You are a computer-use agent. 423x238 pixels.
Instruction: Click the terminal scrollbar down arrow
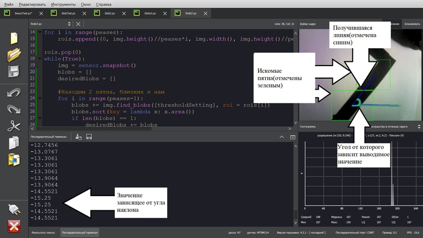(x=296, y=223)
